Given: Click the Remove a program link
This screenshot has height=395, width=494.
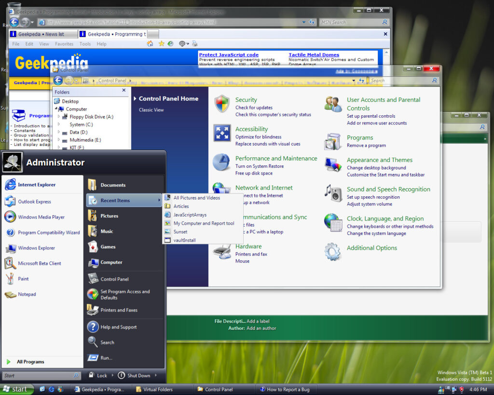Looking at the screenshot, I should [366, 145].
